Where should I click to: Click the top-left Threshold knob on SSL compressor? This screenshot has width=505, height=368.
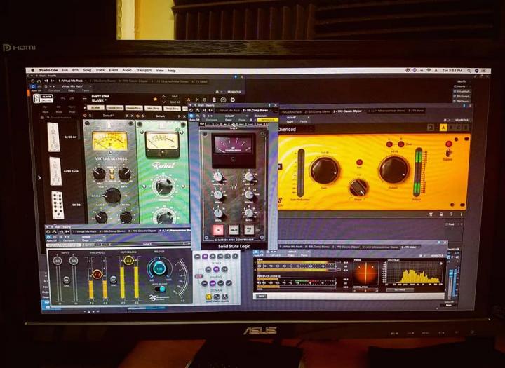[218, 177]
